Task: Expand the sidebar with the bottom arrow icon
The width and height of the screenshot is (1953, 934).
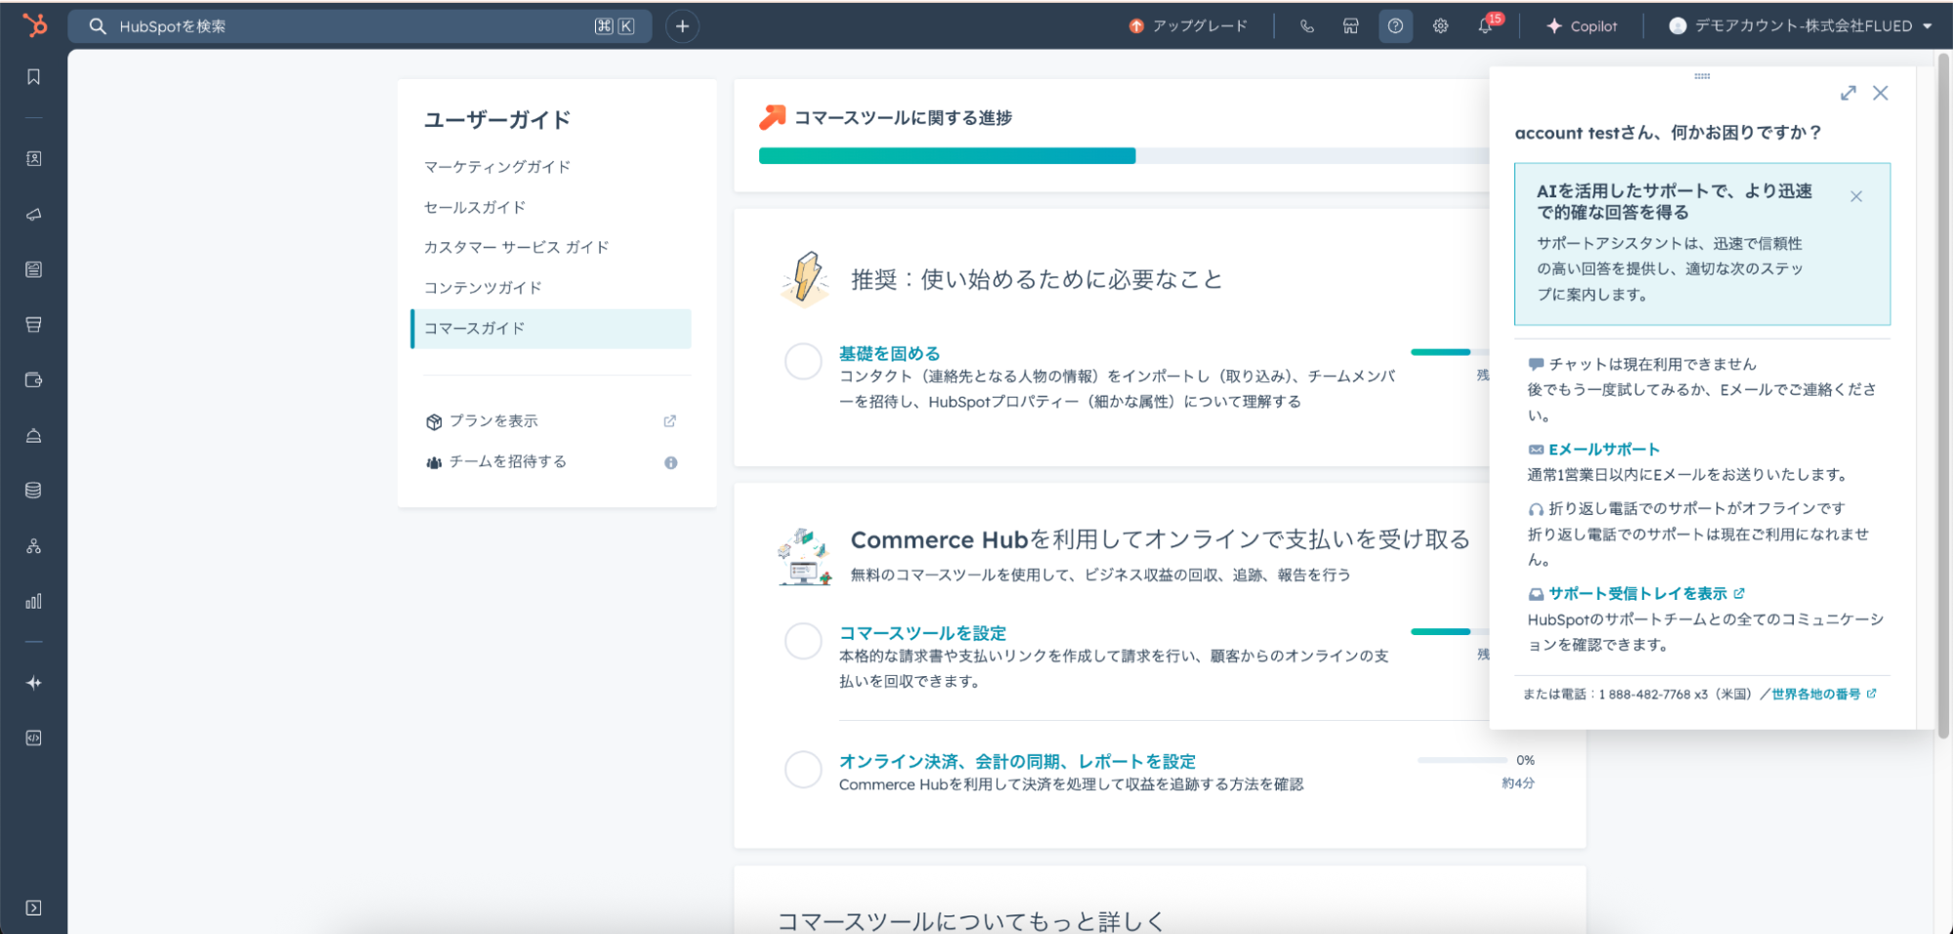Action: tap(33, 908)
